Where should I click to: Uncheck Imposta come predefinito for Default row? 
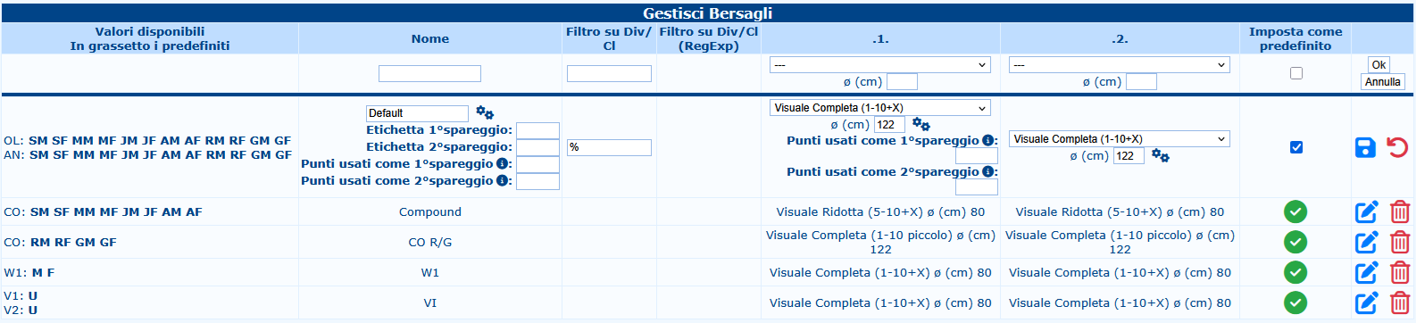point(1296,147)
